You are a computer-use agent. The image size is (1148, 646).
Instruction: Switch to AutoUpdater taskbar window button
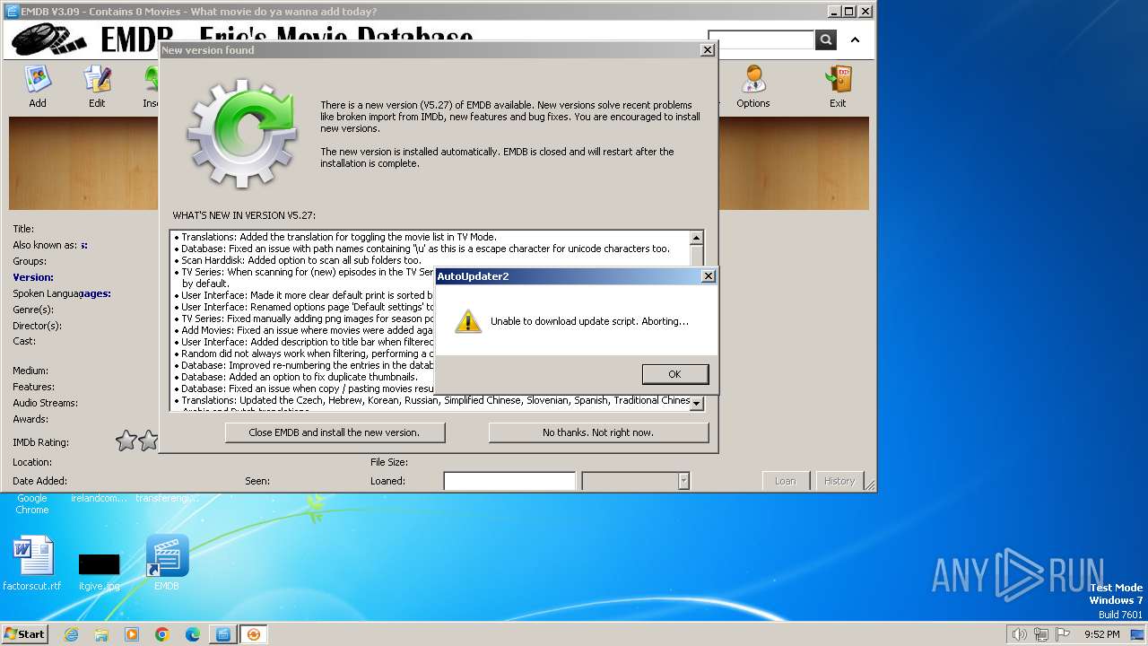pos(254,634)
